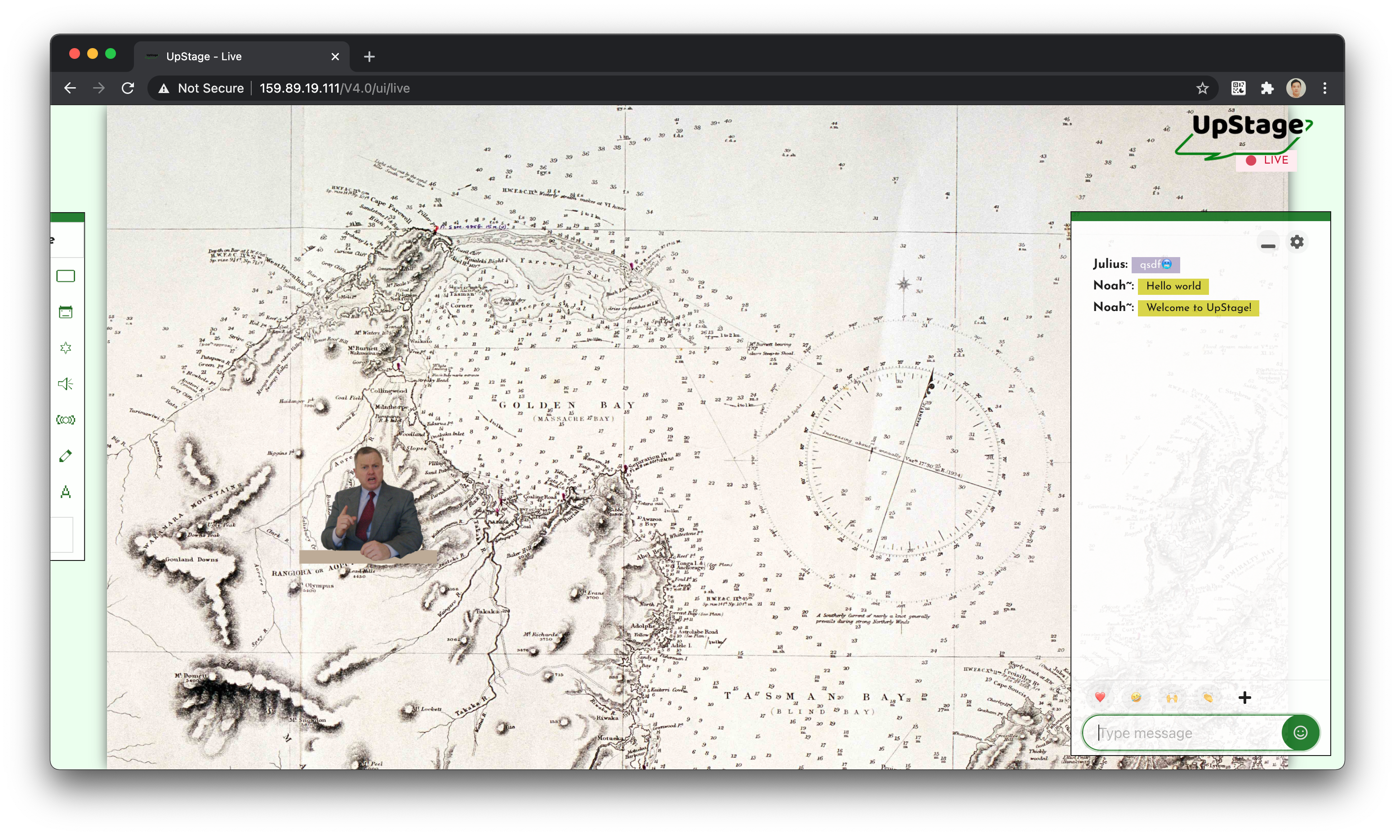Click Julius's 'qsdf' chat message
The width and height of the screenshot is (1395, 836).
coord(1155,265)
